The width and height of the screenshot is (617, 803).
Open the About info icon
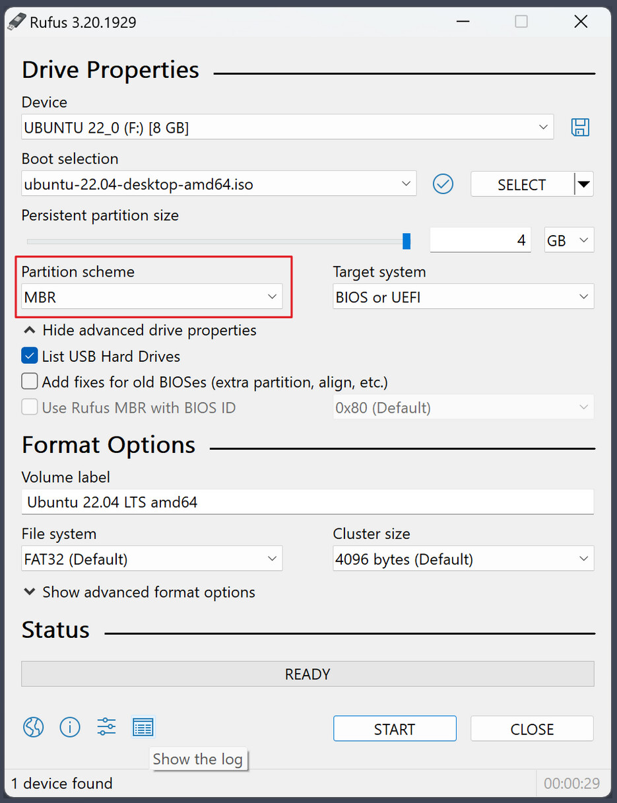click(70, 728)
